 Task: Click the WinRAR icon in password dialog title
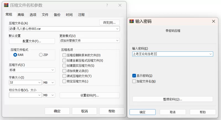(x=131, y=21)
